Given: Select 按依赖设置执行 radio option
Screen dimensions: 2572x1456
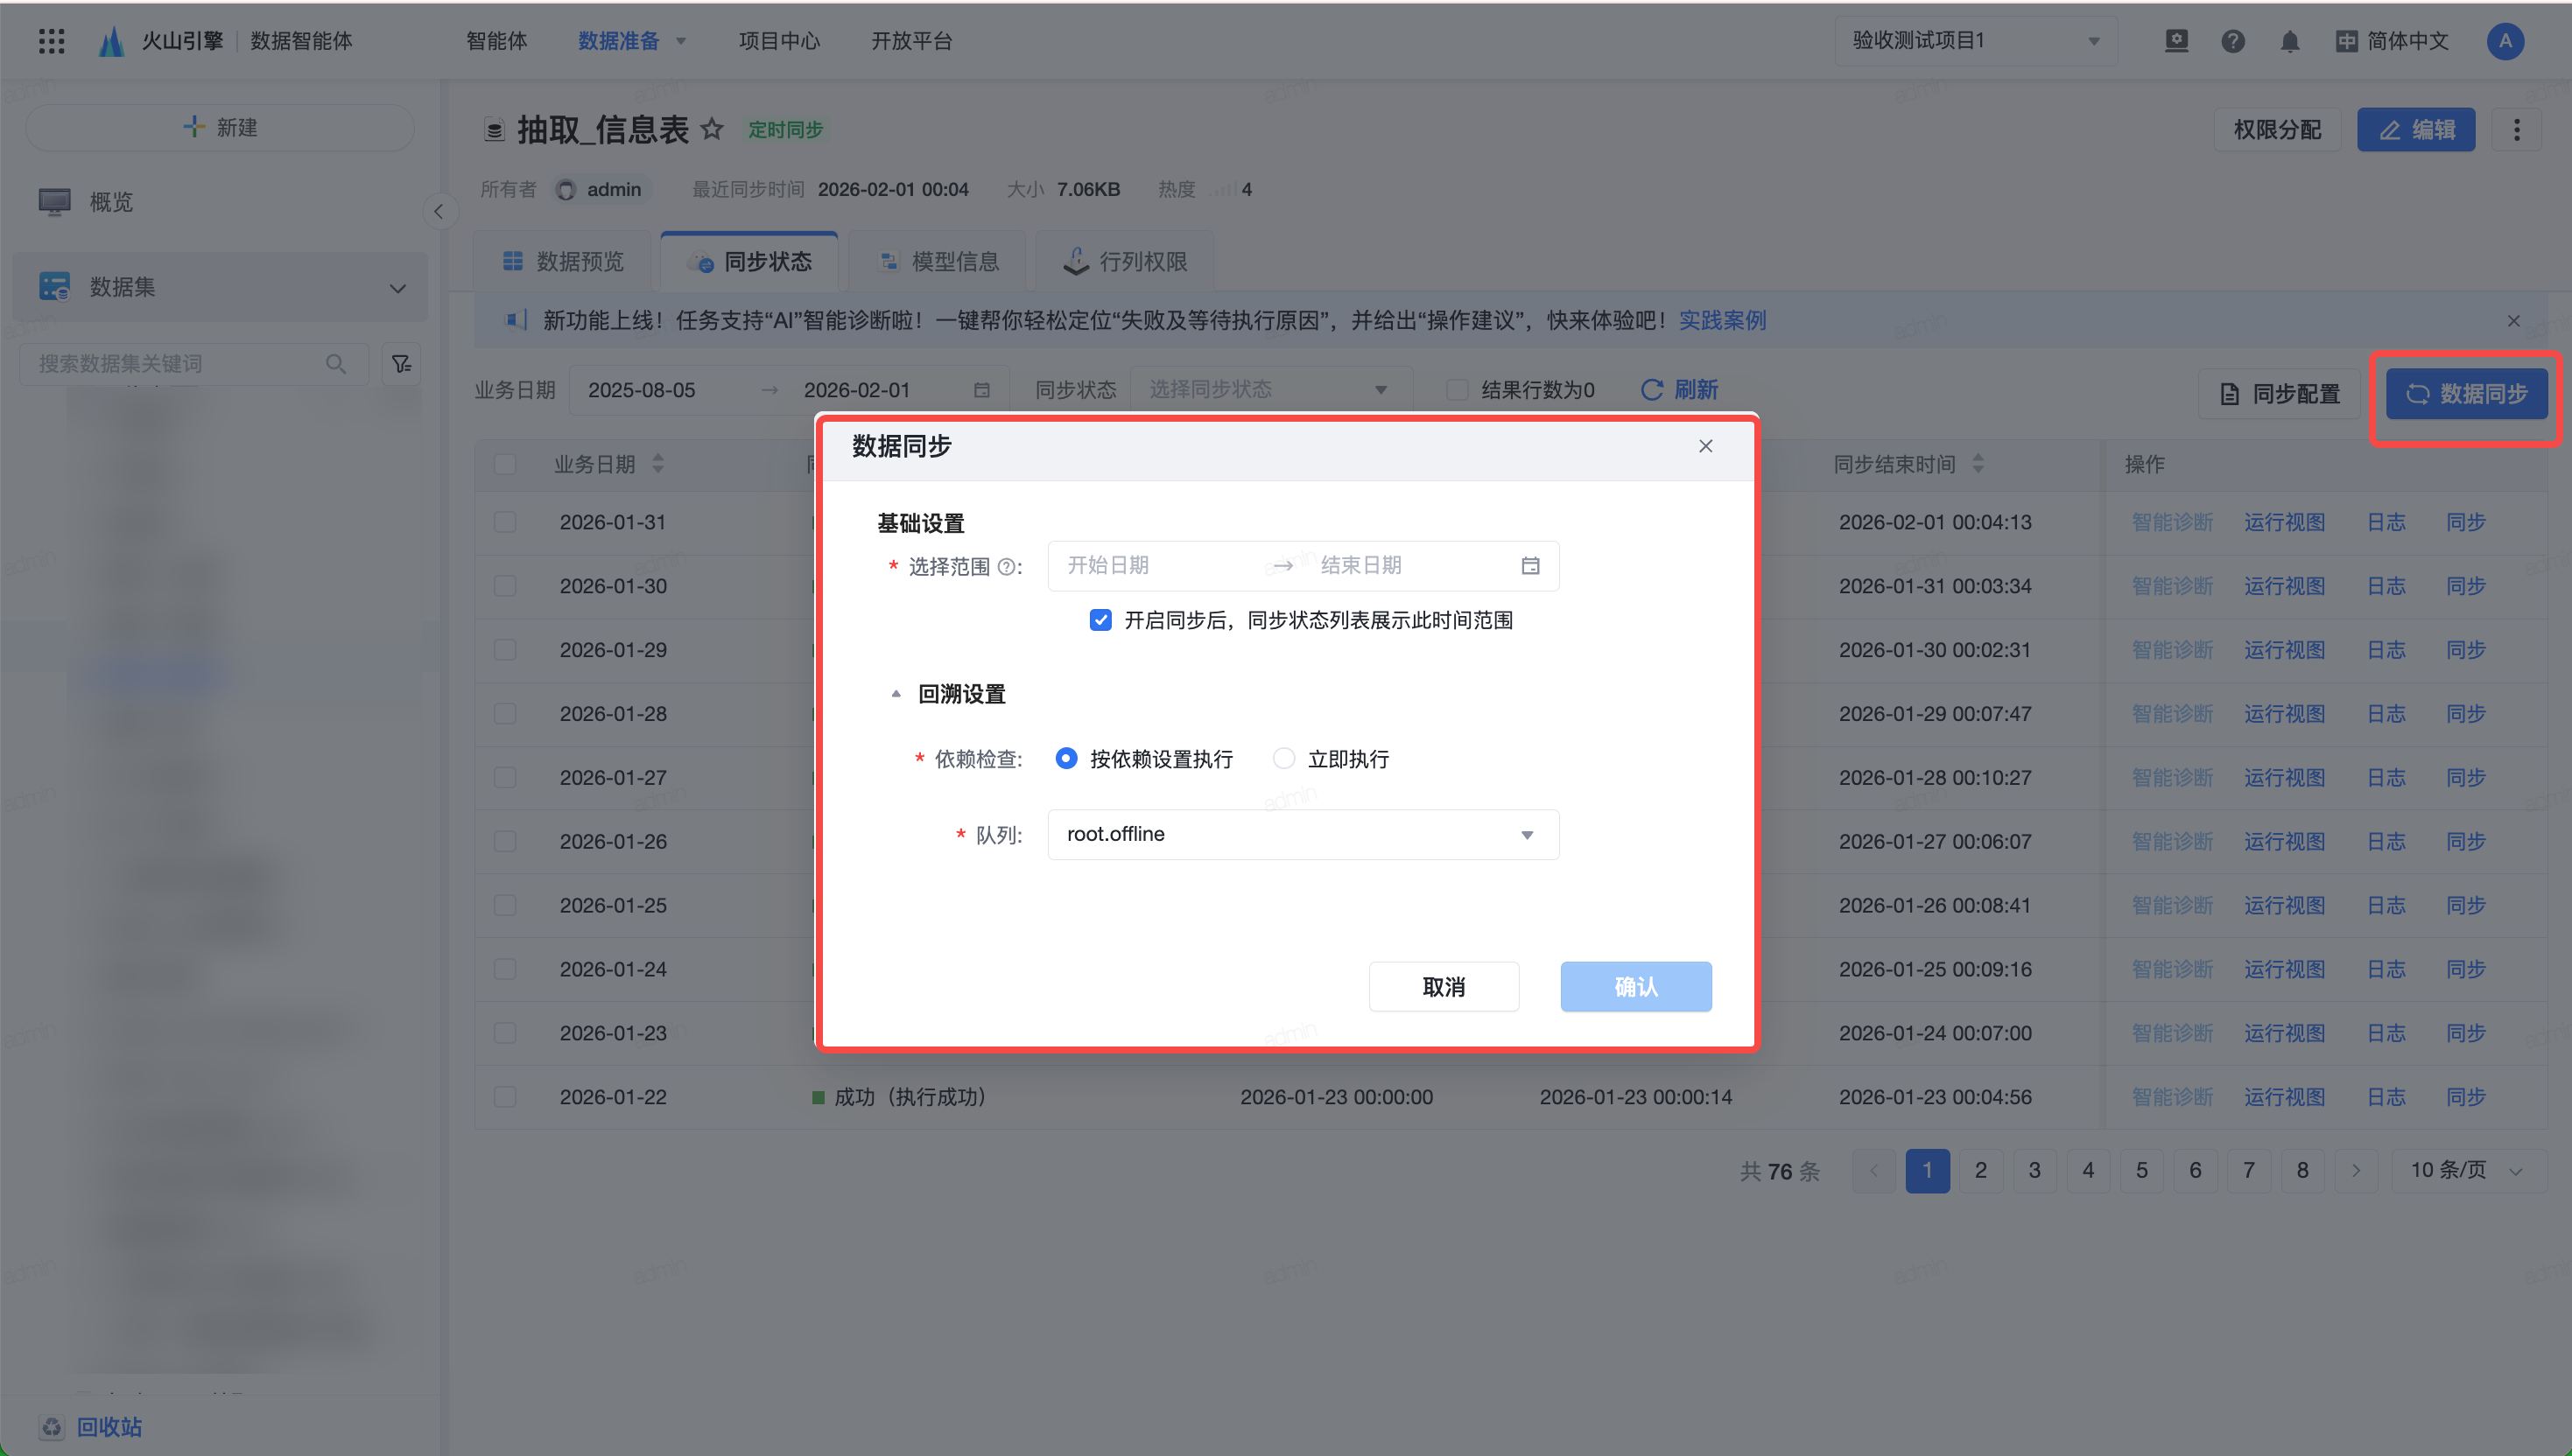Looking at the screenshot, I should click(x=1066, y=759).
